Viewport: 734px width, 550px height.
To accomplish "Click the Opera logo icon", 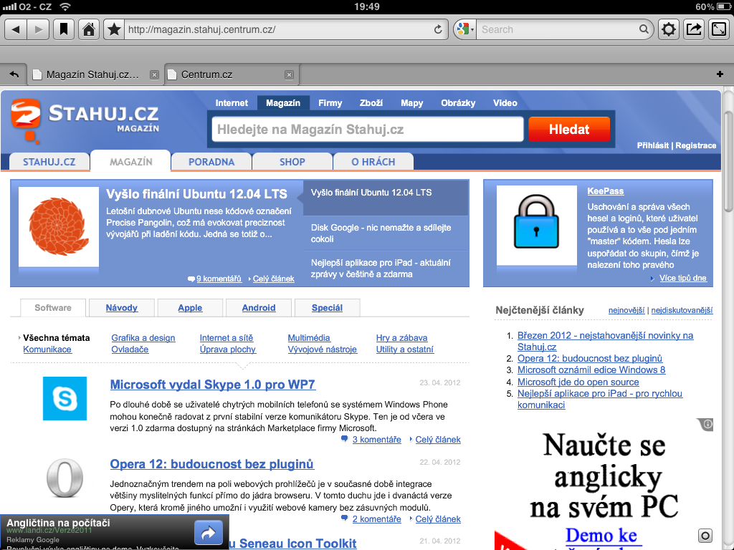I will coord(65,478).
